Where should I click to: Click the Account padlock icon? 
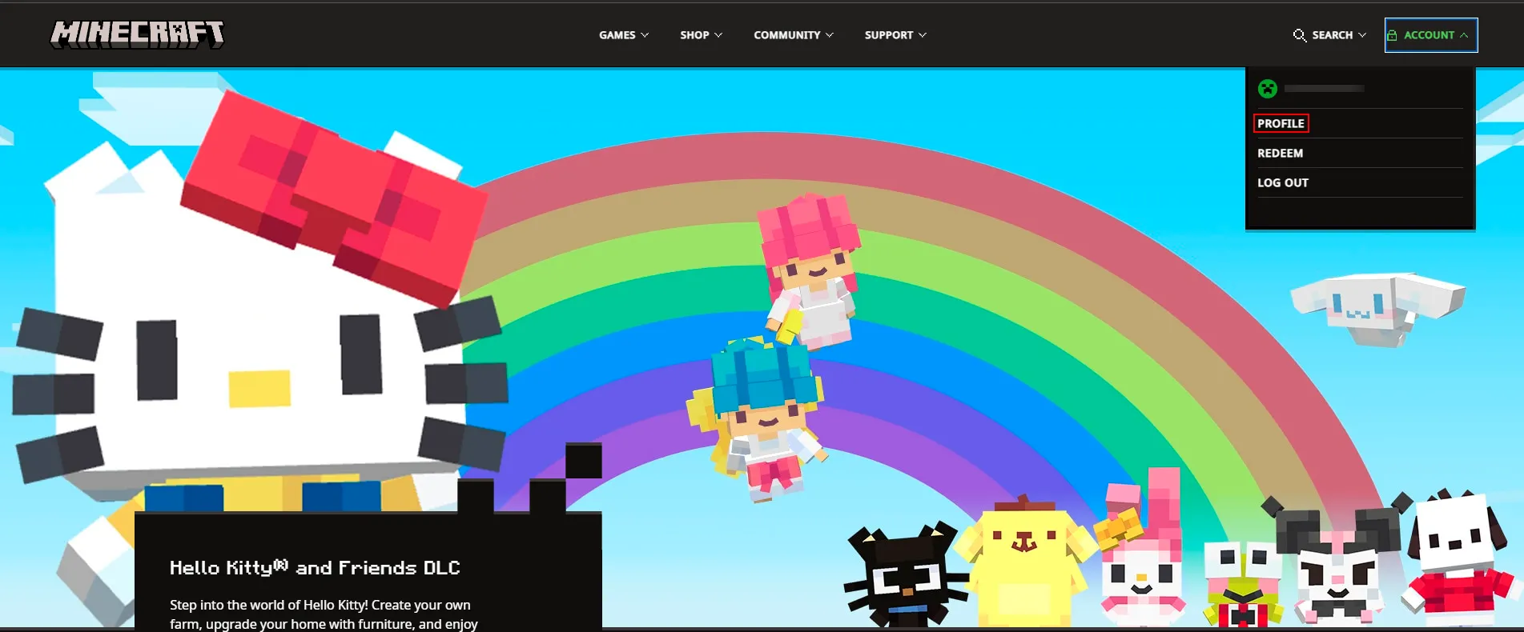coord(1392,35)
